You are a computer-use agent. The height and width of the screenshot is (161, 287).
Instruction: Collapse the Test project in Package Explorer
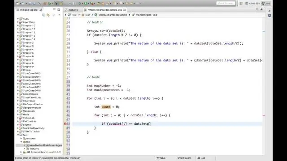18,135
